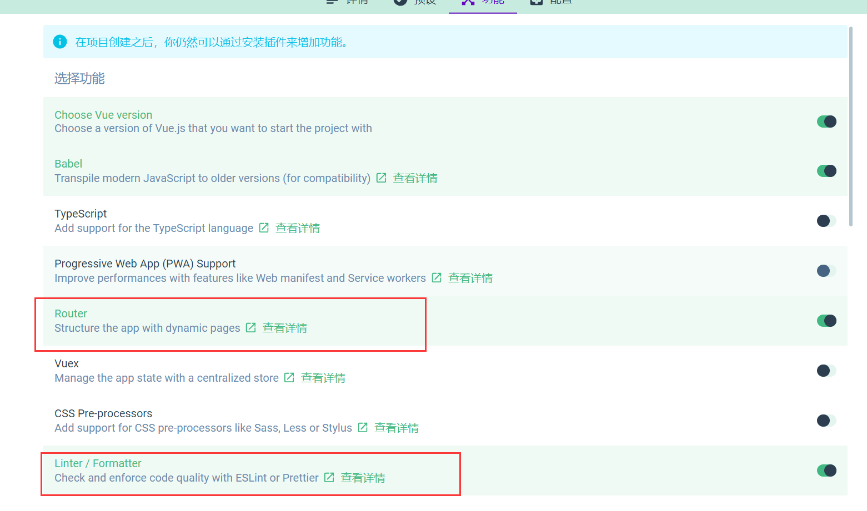Click the check-circle icon beside 预设

(x=399, y=2)
